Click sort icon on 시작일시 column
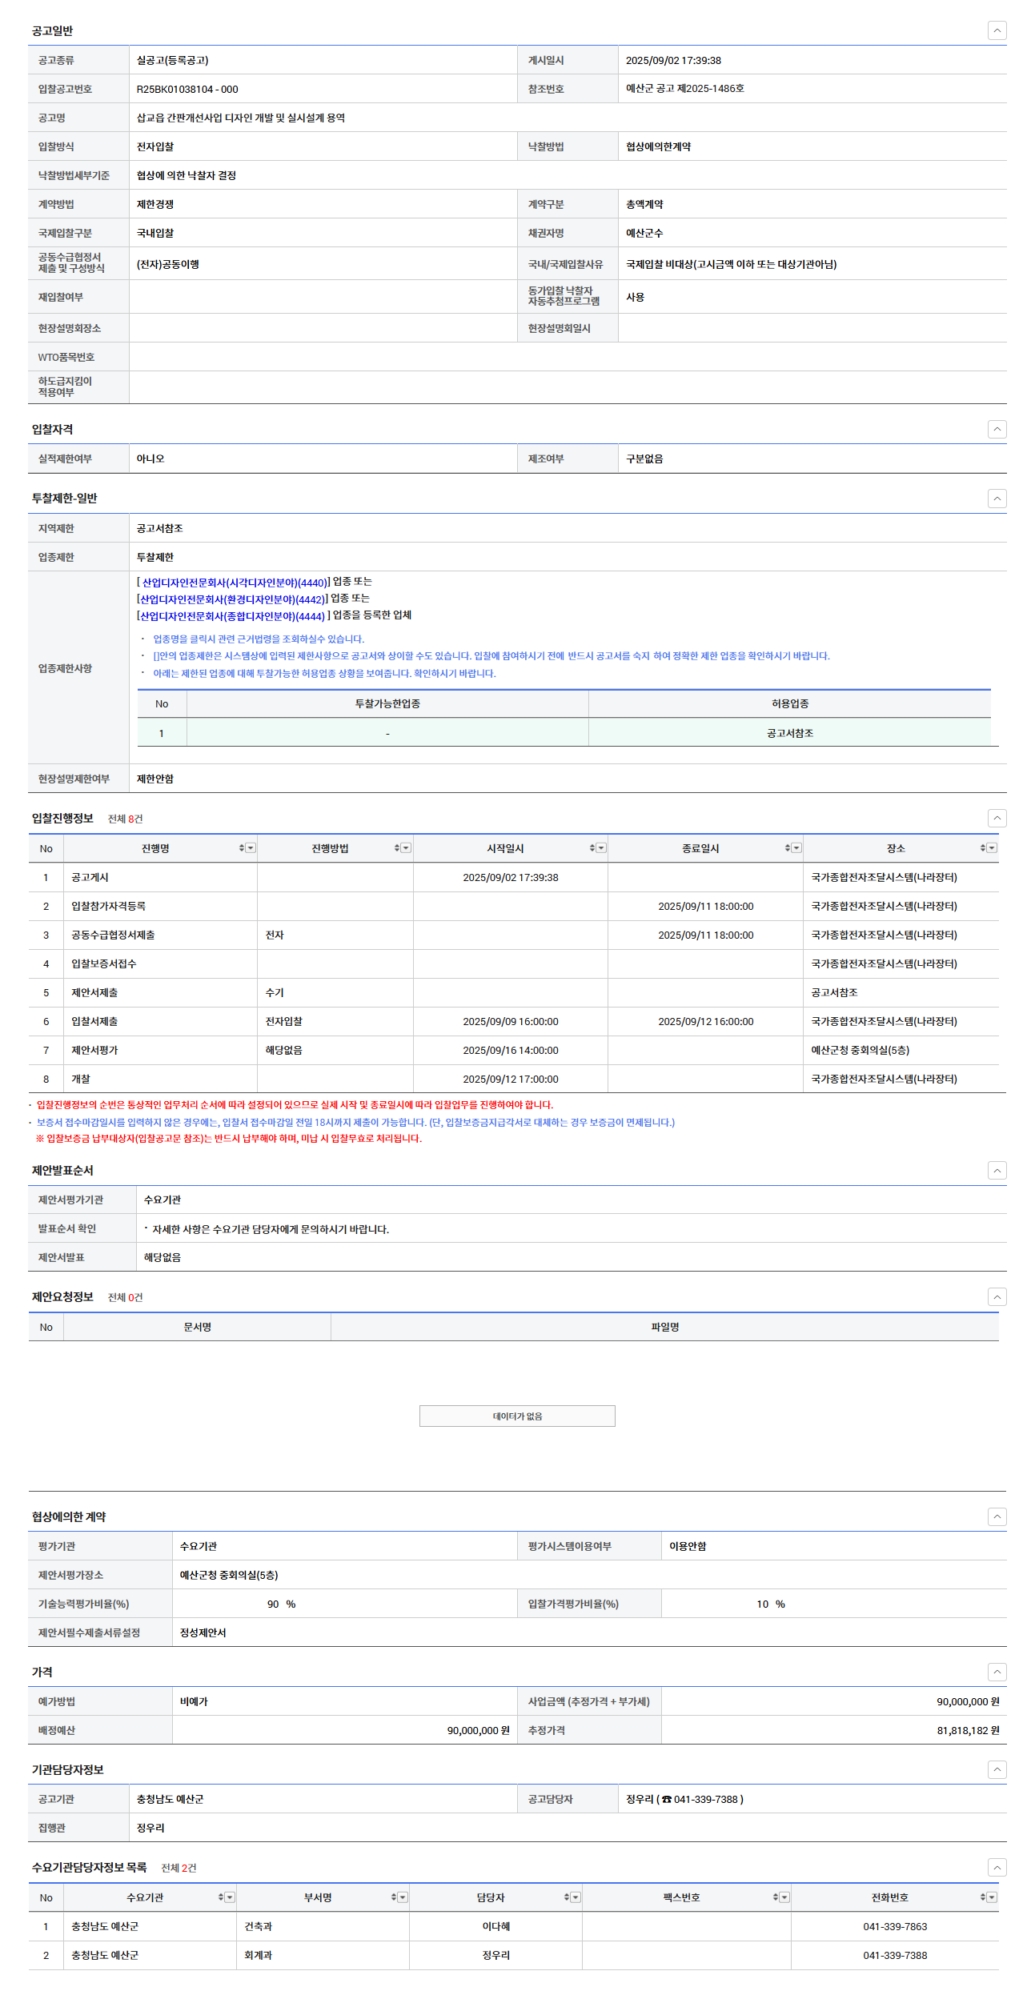The image size is (1027, 2003). tap(592, 847)
